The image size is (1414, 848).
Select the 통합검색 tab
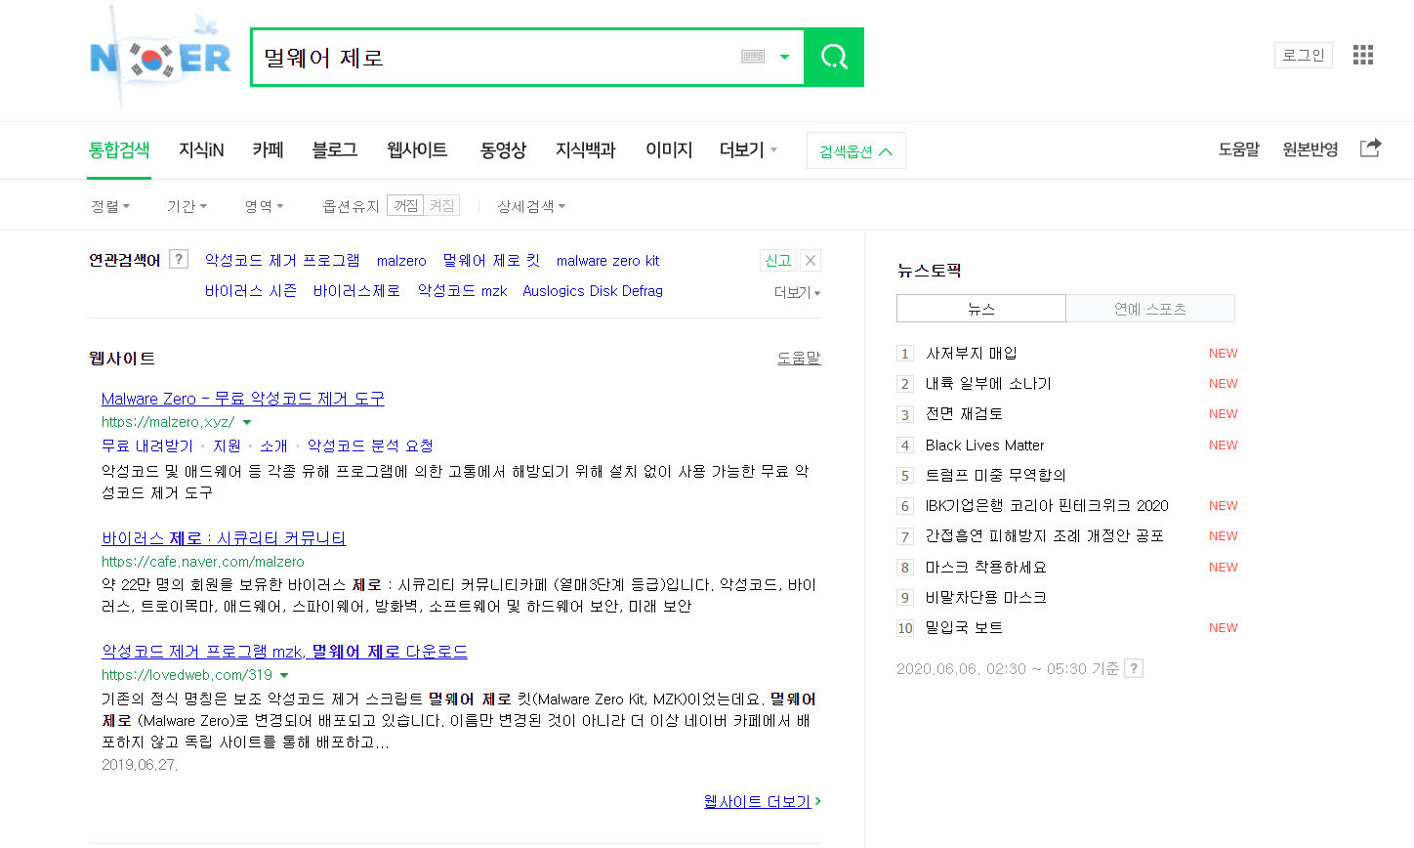119,150
